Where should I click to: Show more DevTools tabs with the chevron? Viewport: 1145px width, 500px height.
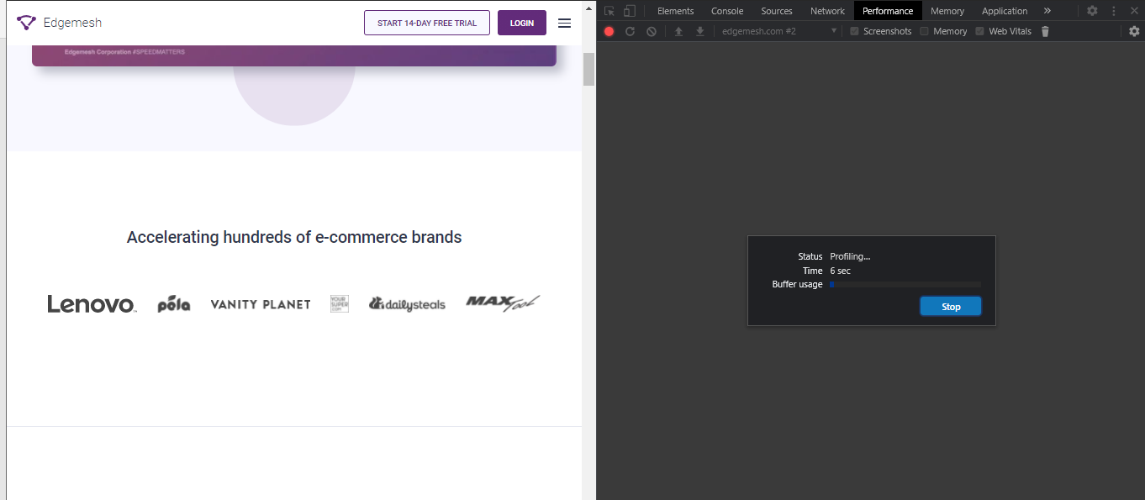click(1047, 11)
